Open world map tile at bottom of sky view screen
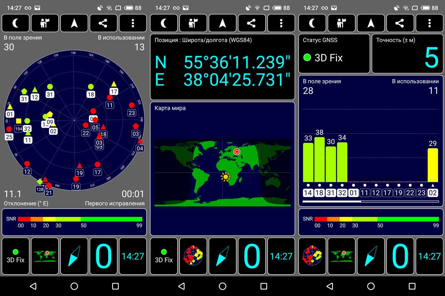Viewport: 445px width, 296px height. point(45,256)
